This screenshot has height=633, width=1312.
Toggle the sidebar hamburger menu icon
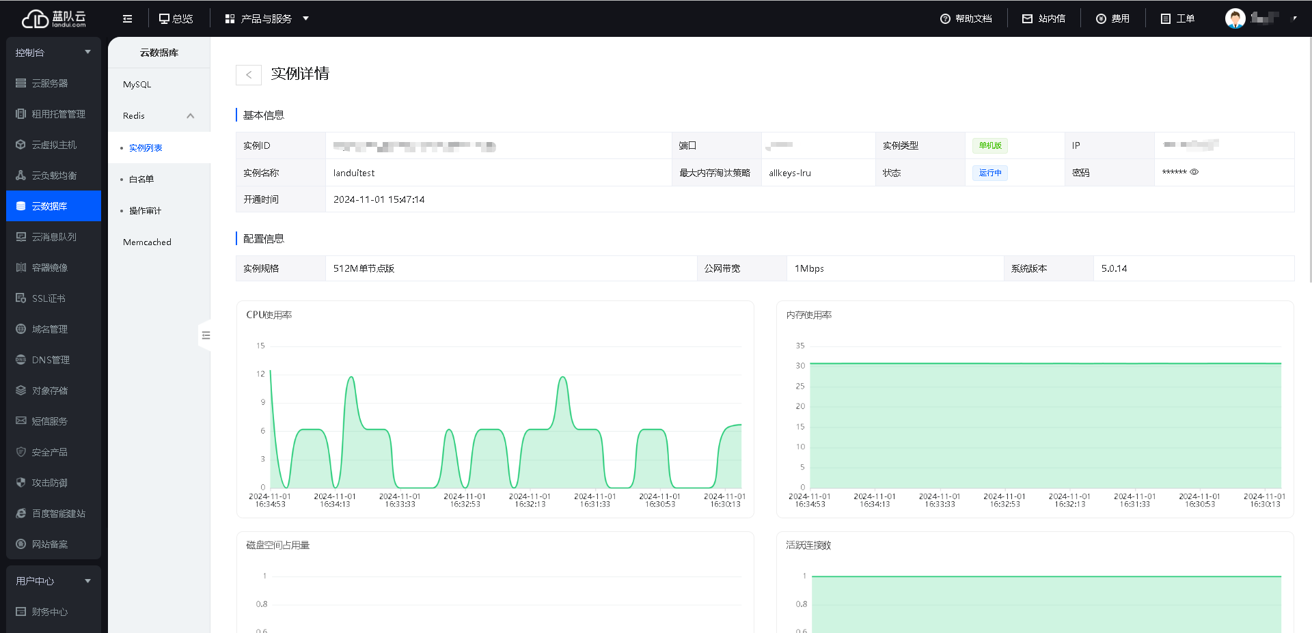click(127, 19)
